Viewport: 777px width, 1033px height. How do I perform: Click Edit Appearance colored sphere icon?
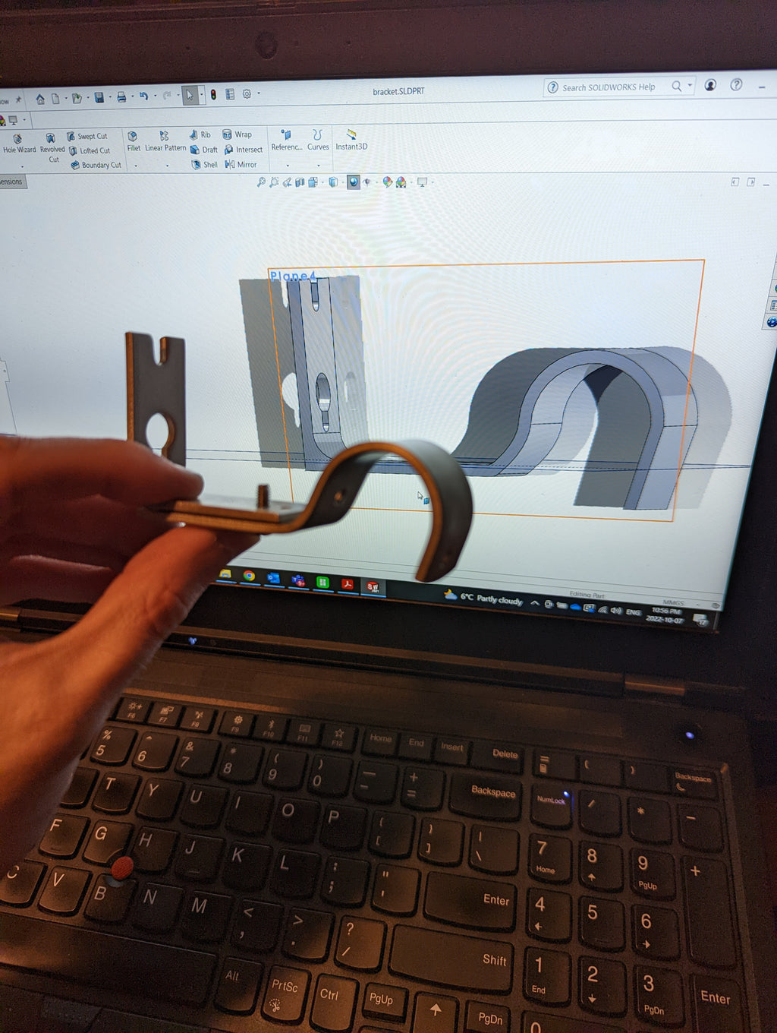click(388, 182)
